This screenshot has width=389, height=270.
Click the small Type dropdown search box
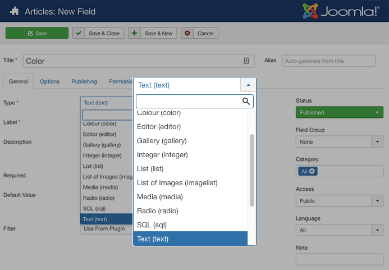[x=107, y=115]
